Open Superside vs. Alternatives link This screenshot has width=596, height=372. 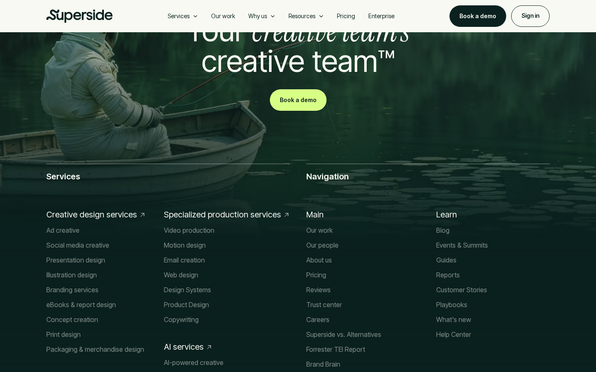coord(344,334)
